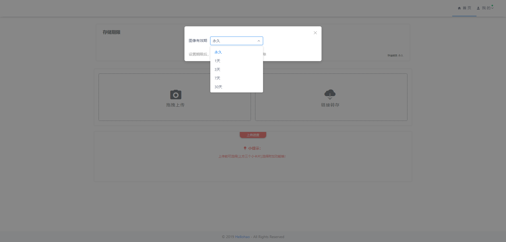This screenshot has width=506, height=242.
Task: Click the 上传进度 button
Action: point(253,135)
